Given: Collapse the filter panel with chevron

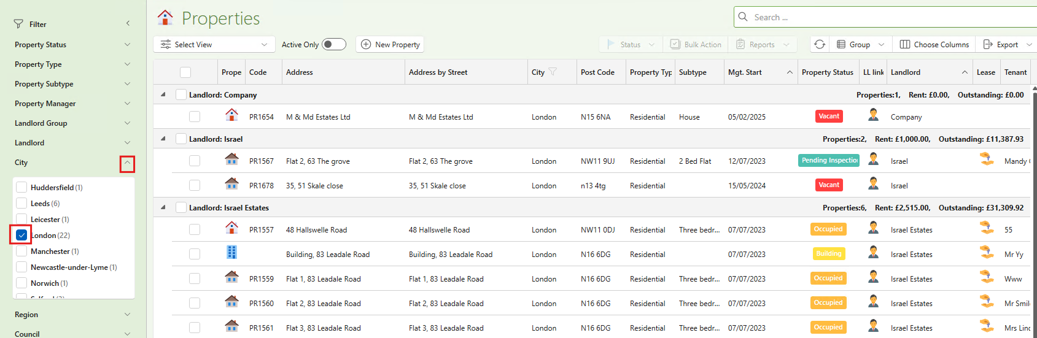Looking at the screenshot, I should [128, 24].
